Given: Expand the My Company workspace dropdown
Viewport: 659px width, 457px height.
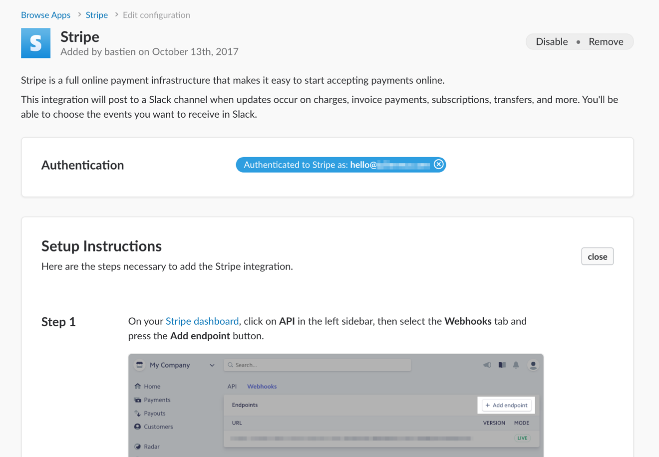Looking at the screenshot, I should coord(212,365).
